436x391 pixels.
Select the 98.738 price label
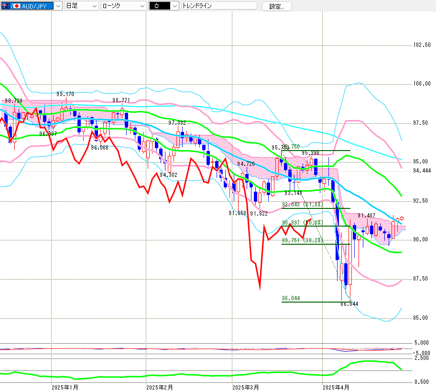(x=13, y=101)
